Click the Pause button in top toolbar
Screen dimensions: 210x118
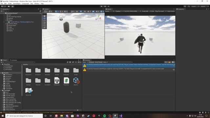[x=105, y=6]
